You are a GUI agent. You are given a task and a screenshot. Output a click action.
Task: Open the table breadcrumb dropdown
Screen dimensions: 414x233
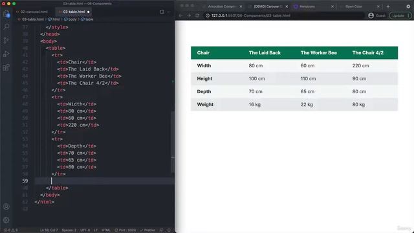[x=87, y=19]
